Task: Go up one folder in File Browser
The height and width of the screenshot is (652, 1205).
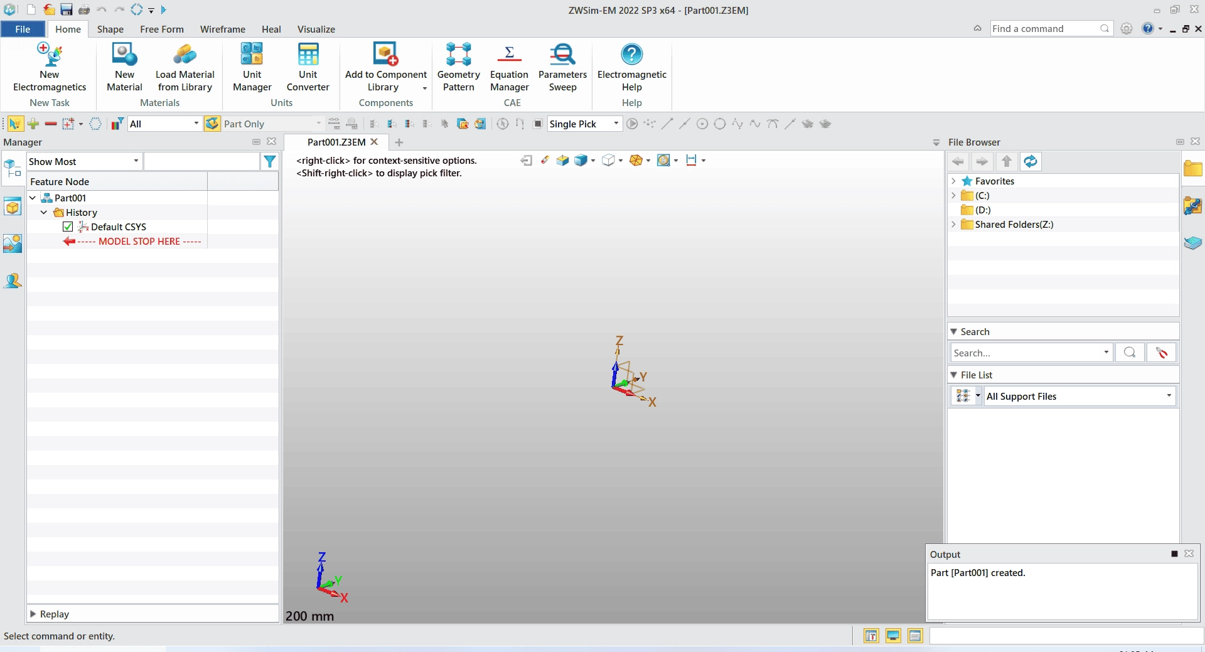Action: coord(1007,161)
